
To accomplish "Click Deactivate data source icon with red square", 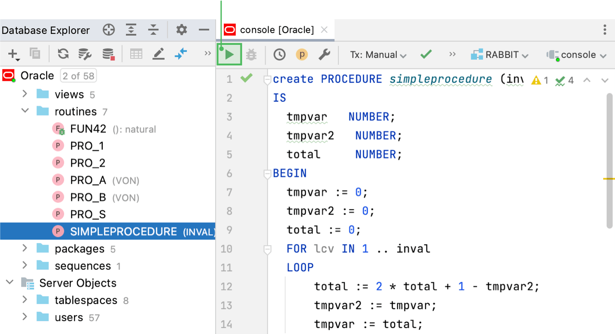I will click(108, 54).
